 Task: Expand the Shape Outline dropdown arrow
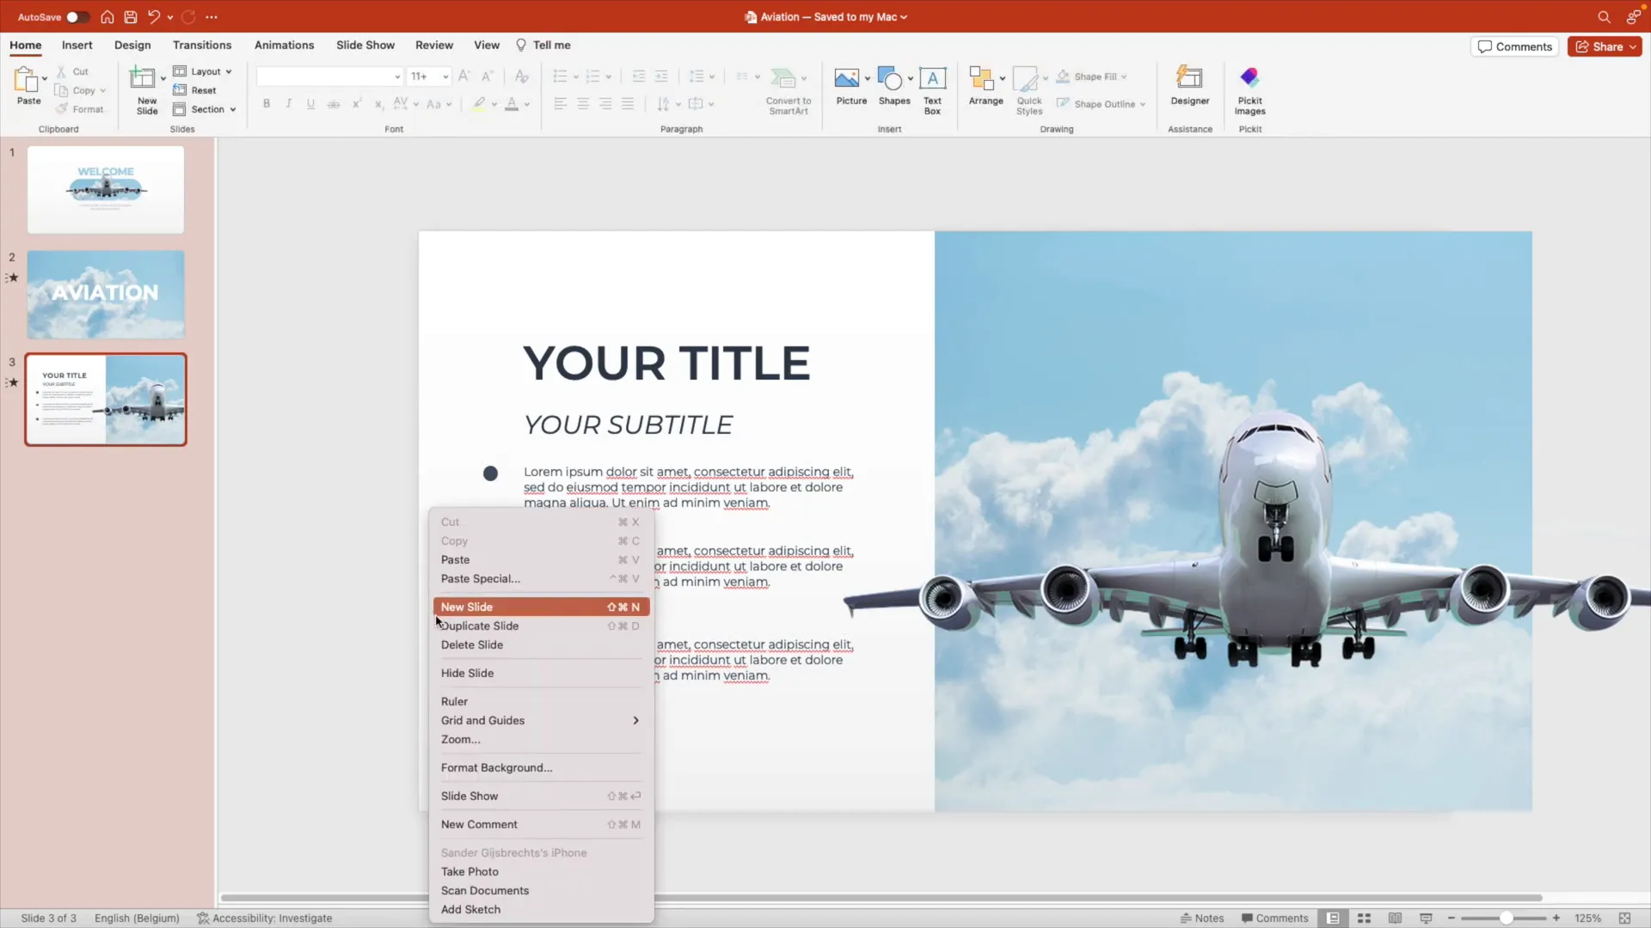(1143, 104)
